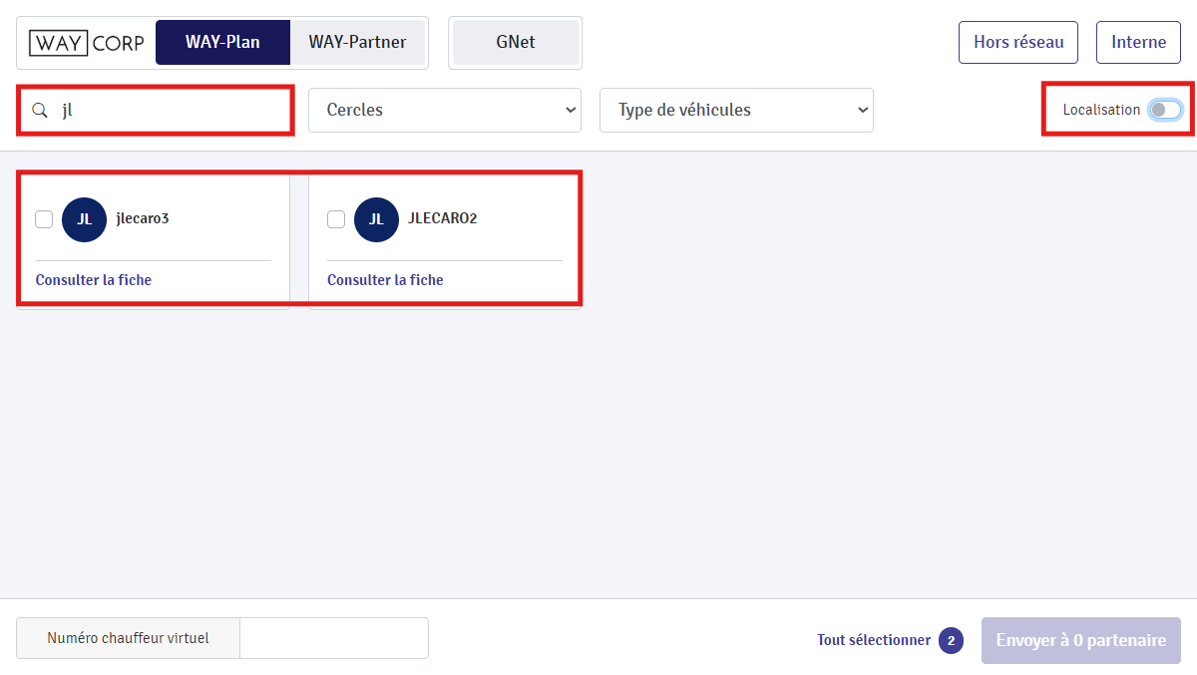1197x675 pixels.
Task: Click the search magnifier icon
Action: point(40,110)
